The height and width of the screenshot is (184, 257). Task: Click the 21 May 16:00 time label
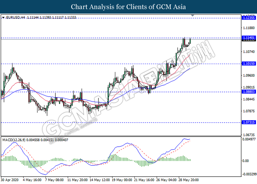pos(144,180)
